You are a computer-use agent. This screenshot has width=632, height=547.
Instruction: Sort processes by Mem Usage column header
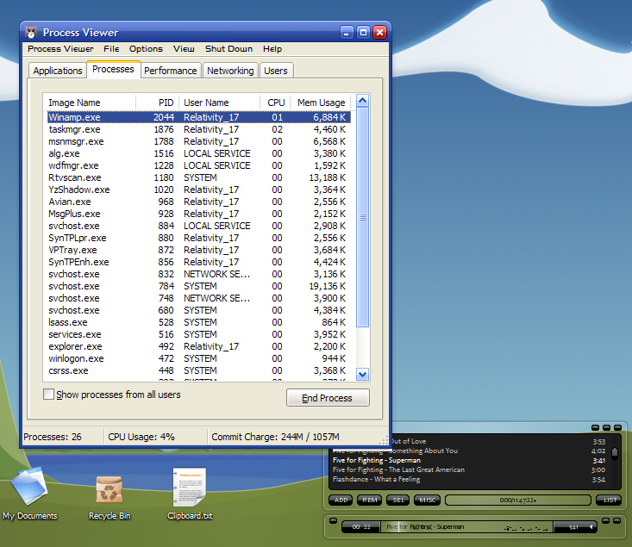320,103
